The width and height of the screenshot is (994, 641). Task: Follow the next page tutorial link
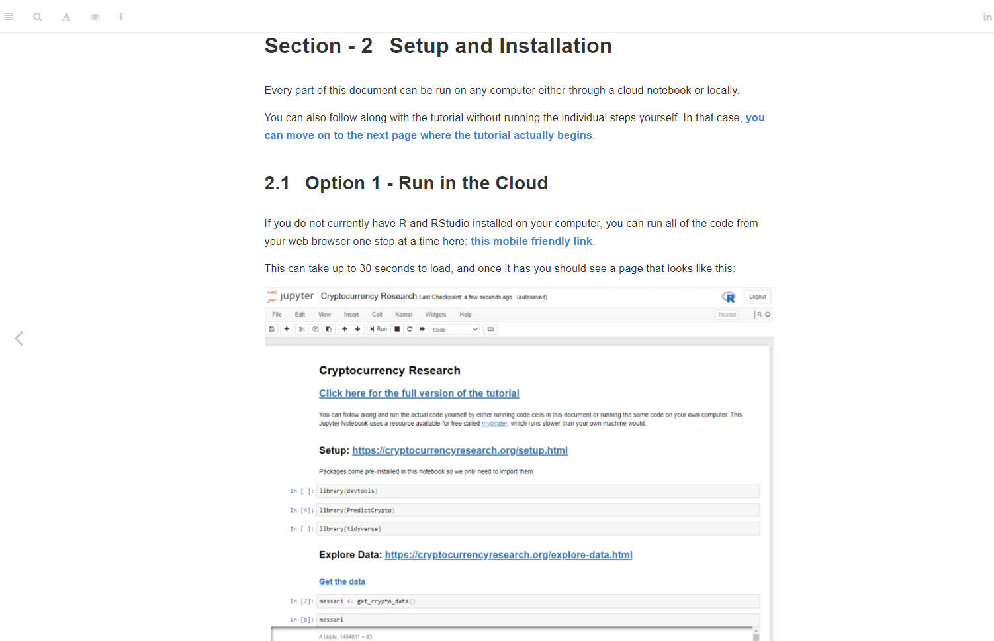(514, 126)
